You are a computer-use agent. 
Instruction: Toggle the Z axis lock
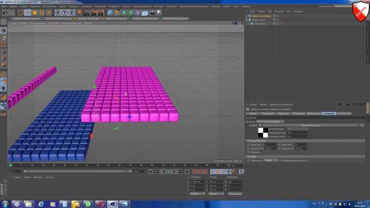coord(72,12)
